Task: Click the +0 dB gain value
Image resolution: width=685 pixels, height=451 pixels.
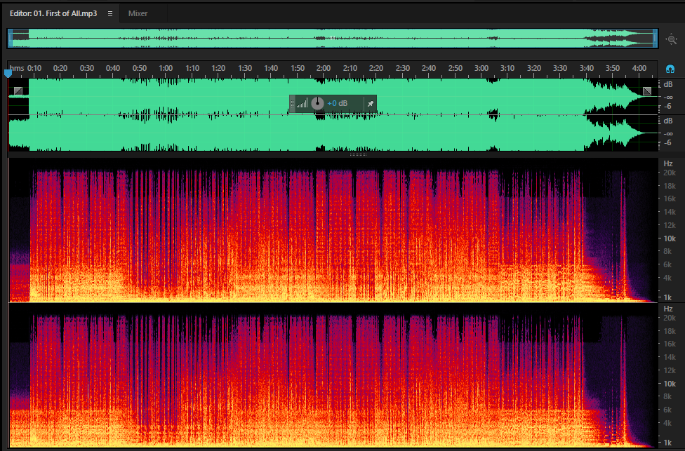Action: pyautogui.click(x=338, y=104)
